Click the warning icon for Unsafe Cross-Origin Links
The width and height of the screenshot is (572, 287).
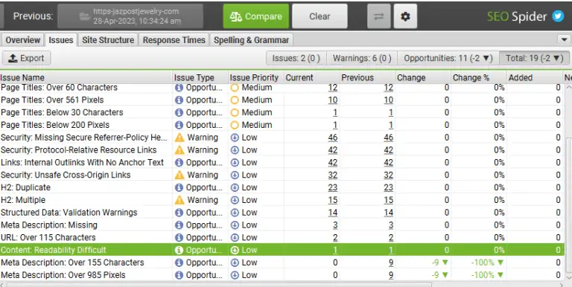tap(179, 175)
